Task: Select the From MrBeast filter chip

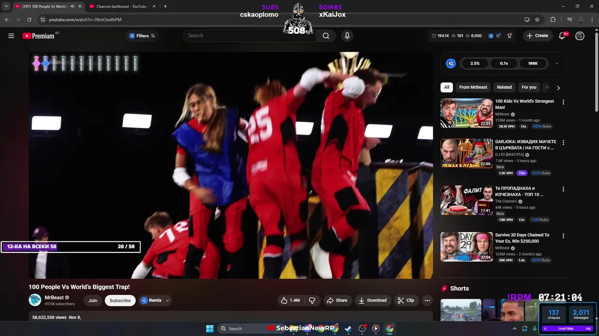Action: pyautogui.click(x=473, y=87)
